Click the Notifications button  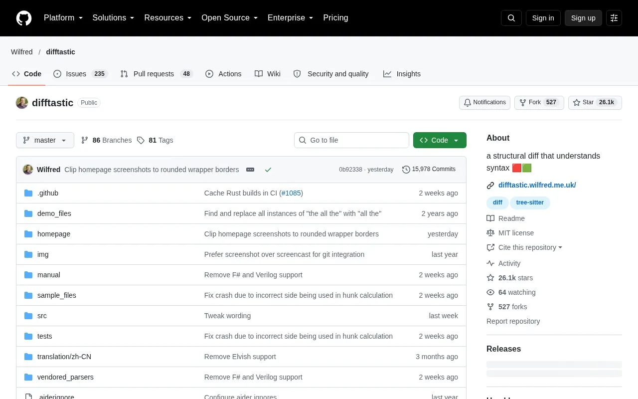tap(484, 102)
